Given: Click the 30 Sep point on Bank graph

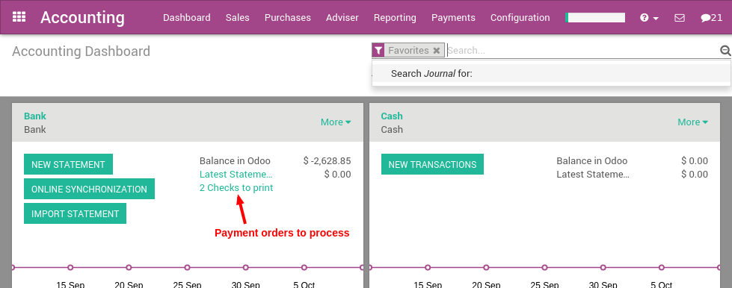Looking at the screenshot, I should [245, 268].
